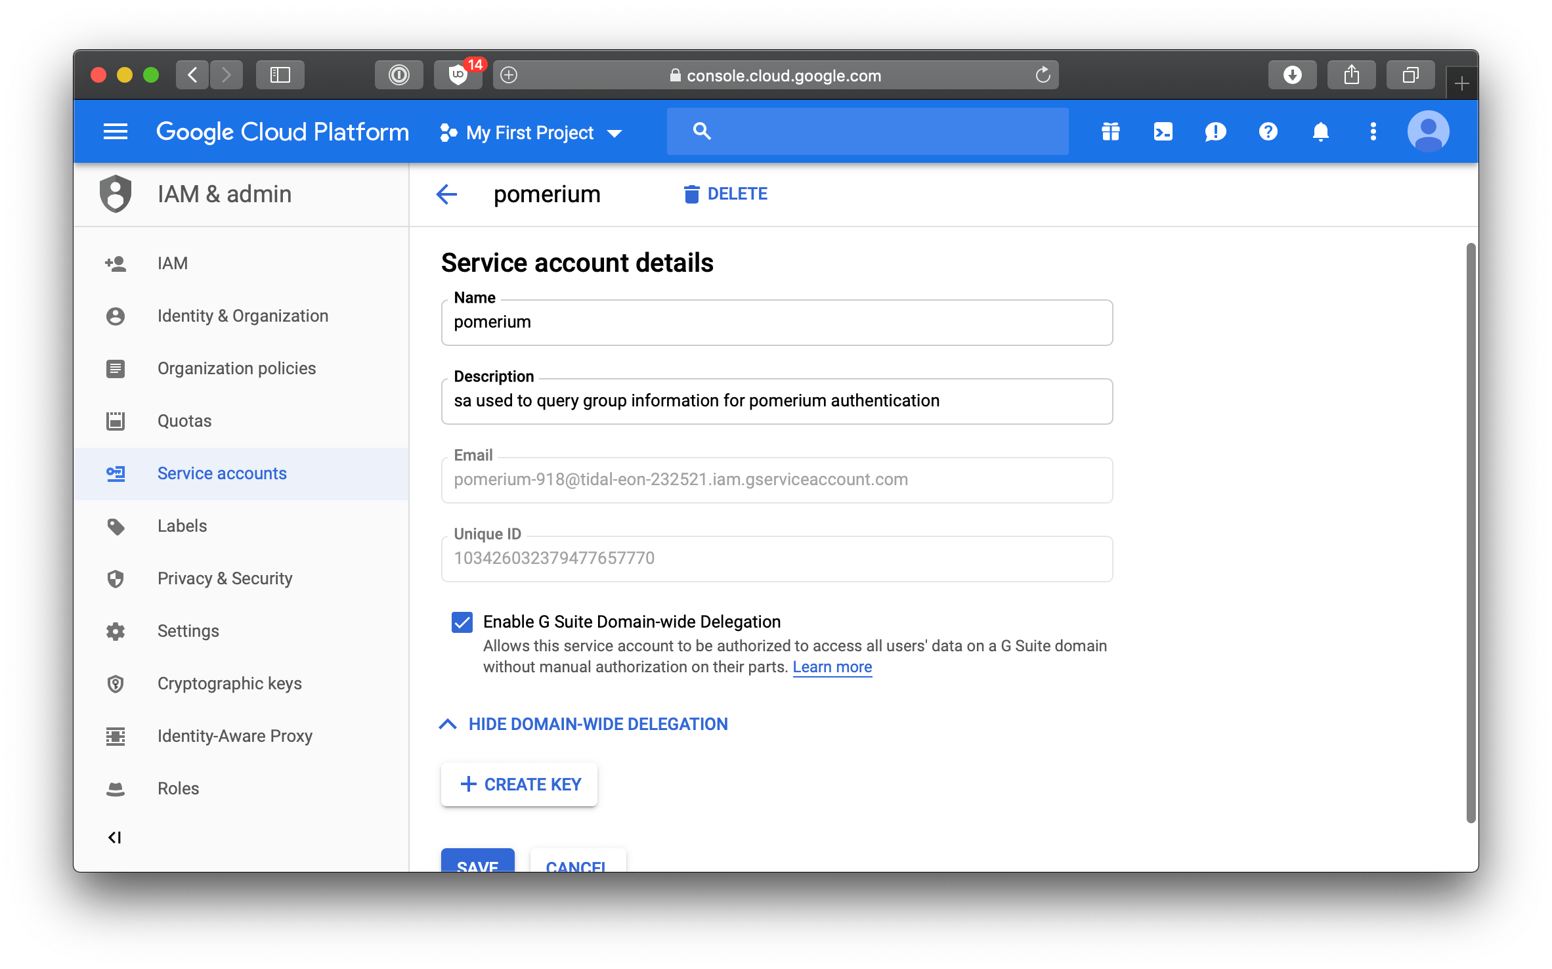The width and height of the screenshot is (1552, 969).
Task: Activate Cloud Shell terminal icon
Action: tap(1163, 132)
